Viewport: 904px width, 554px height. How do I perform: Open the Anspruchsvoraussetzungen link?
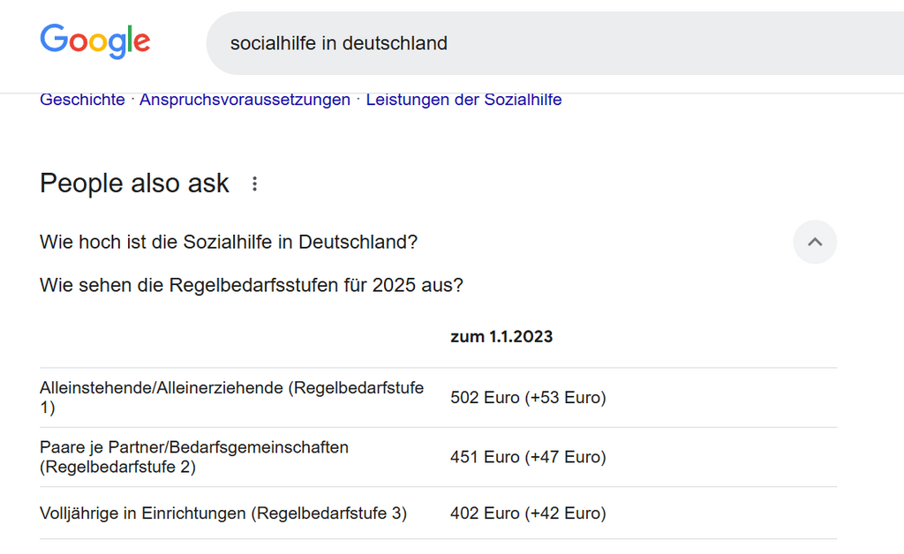point(245,100)
